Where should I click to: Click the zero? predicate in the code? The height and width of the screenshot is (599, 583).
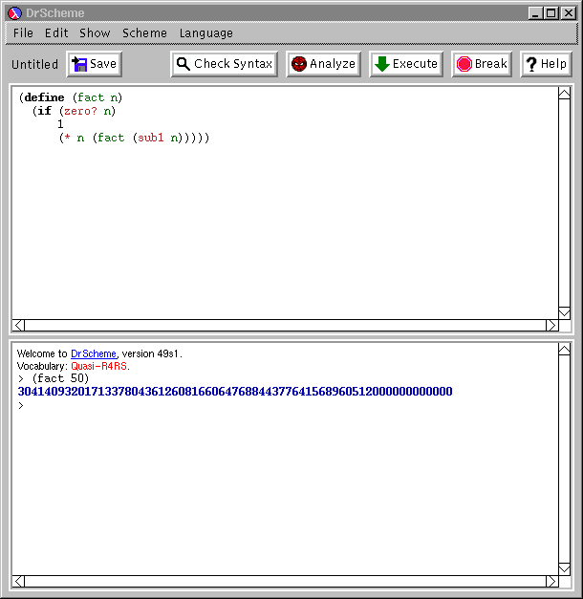(80, 111)
